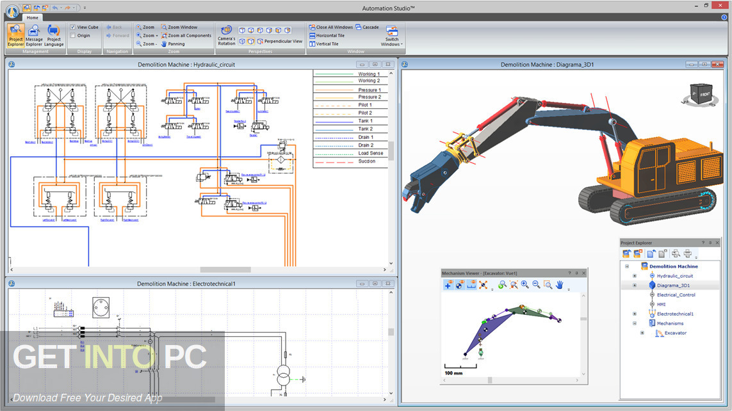The height and width of the screenshot is (411, 732).
Task: Click the zoom-out magnifier in Mechanism Viewer
Action: pyautogui.click(x=536, y=285)
